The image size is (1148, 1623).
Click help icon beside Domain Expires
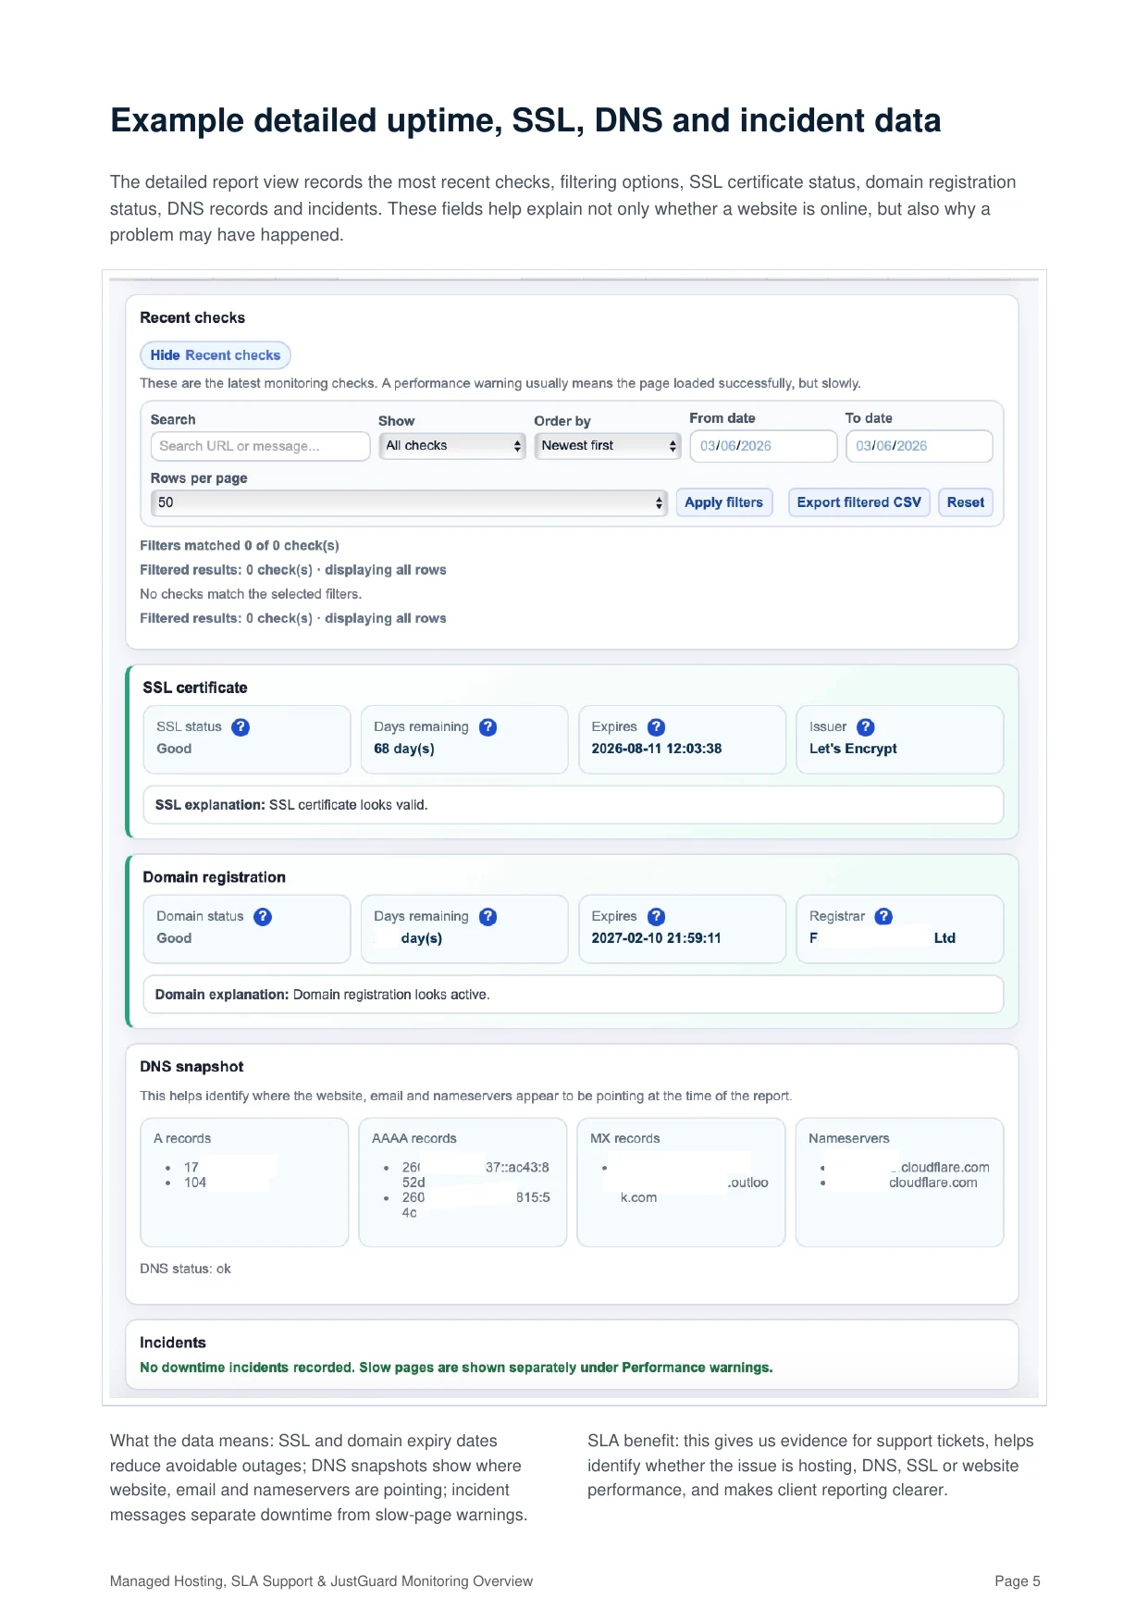click(x=657, y=917)
